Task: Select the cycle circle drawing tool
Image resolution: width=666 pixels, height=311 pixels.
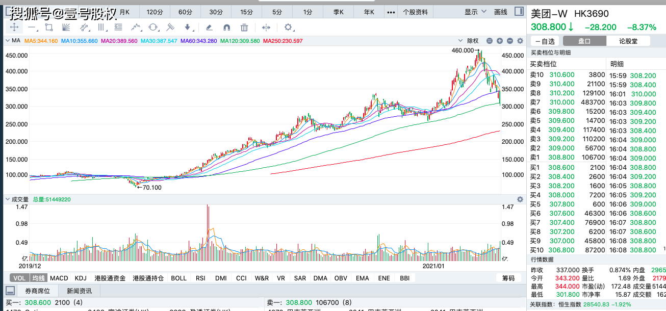Action: point(153,28)
